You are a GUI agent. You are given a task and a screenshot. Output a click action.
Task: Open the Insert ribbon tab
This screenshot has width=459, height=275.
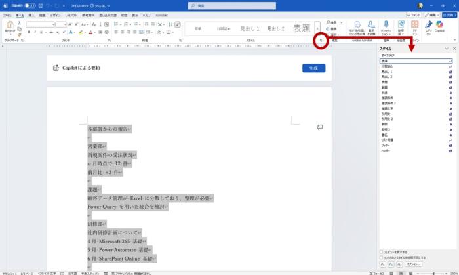point(31,14)
